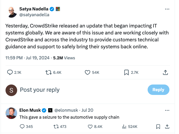
Task: Open more options for Elon Musk's reply
Action: (x=167, y=110)
